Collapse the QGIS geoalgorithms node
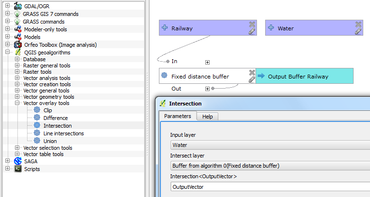Screen dimensions: 370x197 coord(8,52)
